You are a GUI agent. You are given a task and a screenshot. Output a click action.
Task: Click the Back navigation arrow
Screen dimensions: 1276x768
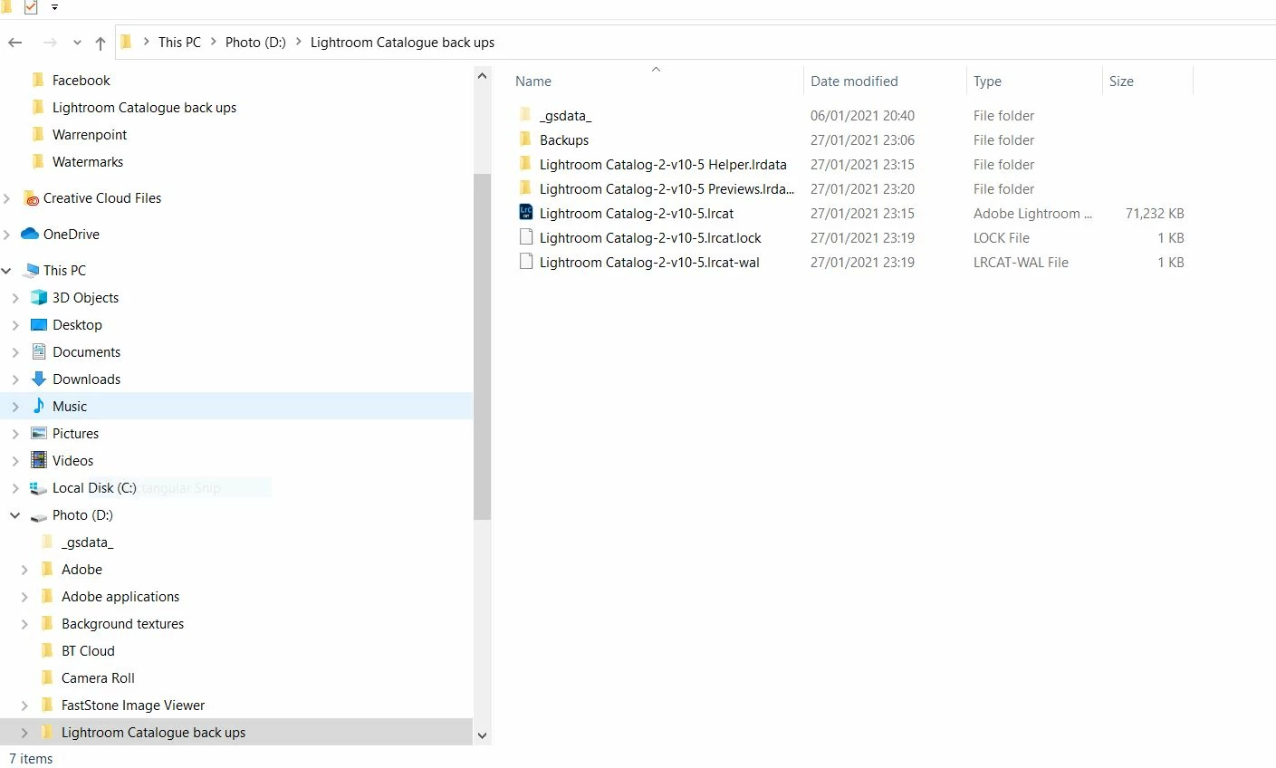tap(15, 43)
